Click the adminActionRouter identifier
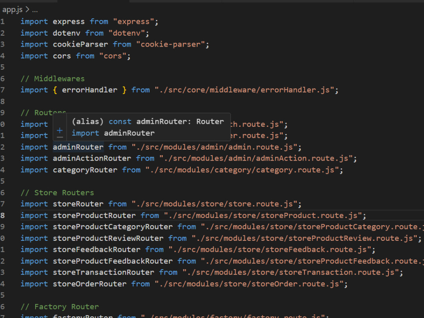The image size is (424, 318). (x=92, y=159)
